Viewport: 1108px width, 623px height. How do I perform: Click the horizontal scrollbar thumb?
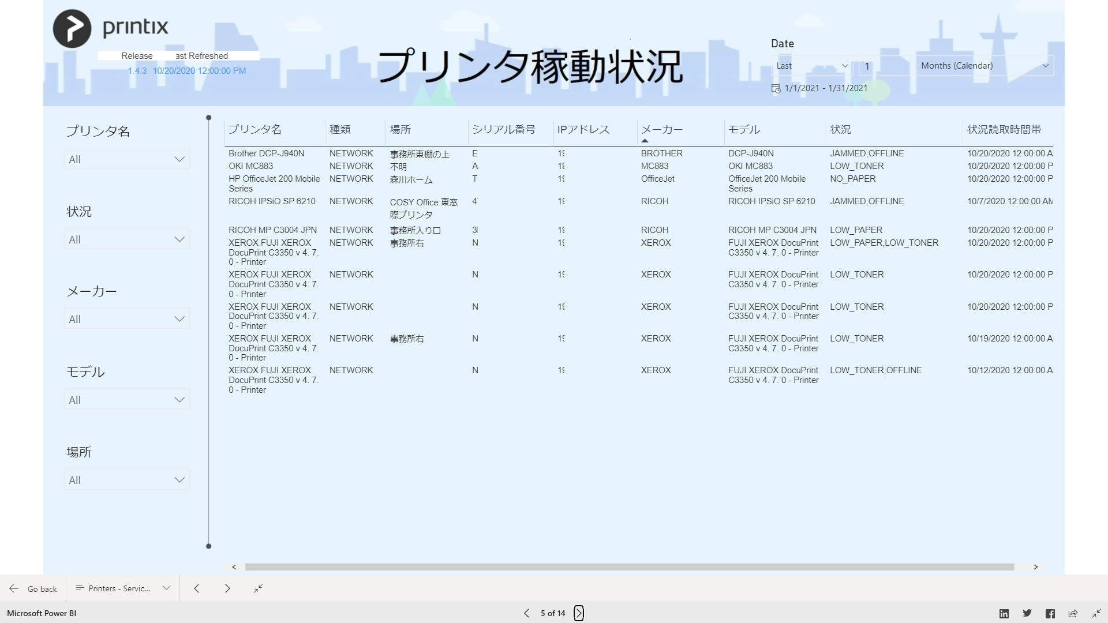pyautogui.click(x=629, y=567)
